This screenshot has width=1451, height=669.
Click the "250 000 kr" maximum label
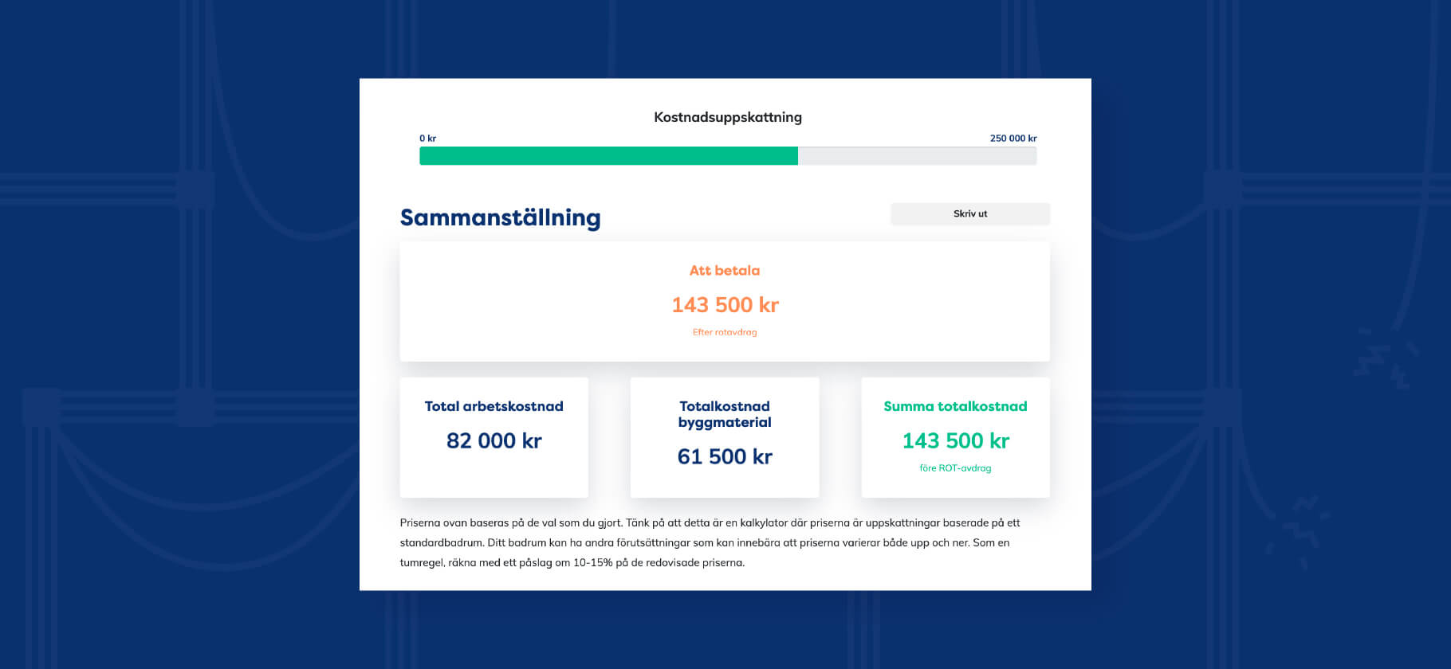[x=1013, y=139]
